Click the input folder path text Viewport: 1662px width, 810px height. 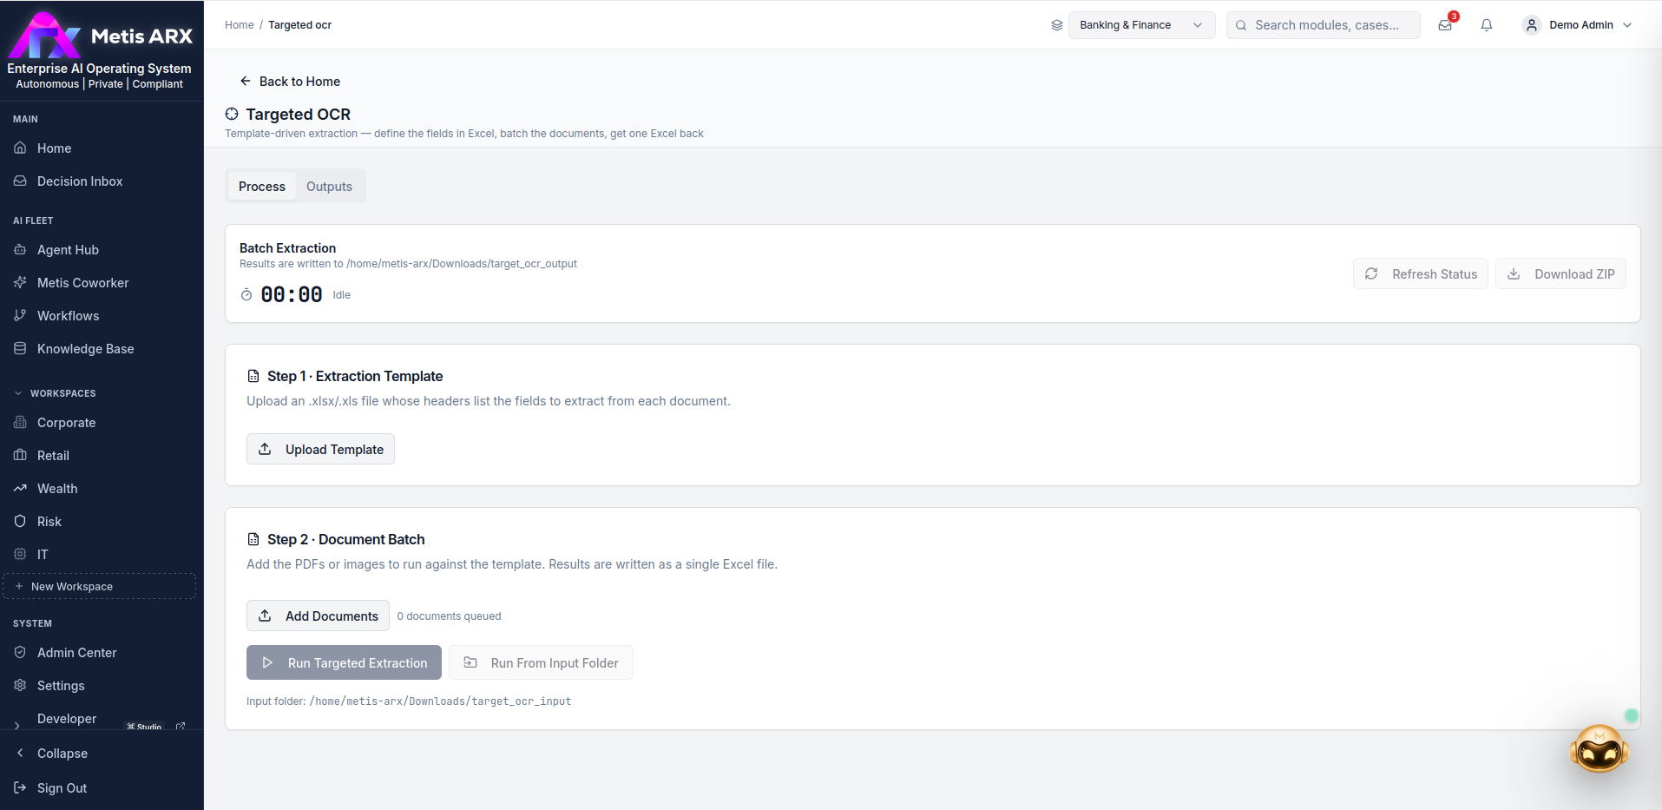[x=440, y=701]
